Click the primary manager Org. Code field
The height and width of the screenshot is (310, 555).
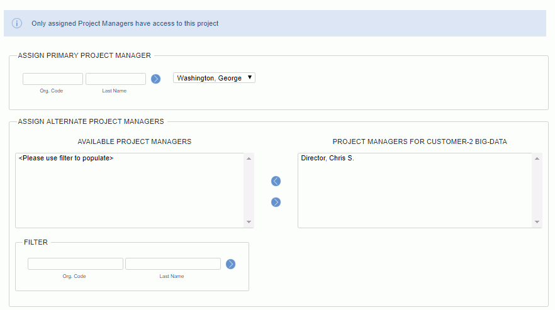(53, 79)
